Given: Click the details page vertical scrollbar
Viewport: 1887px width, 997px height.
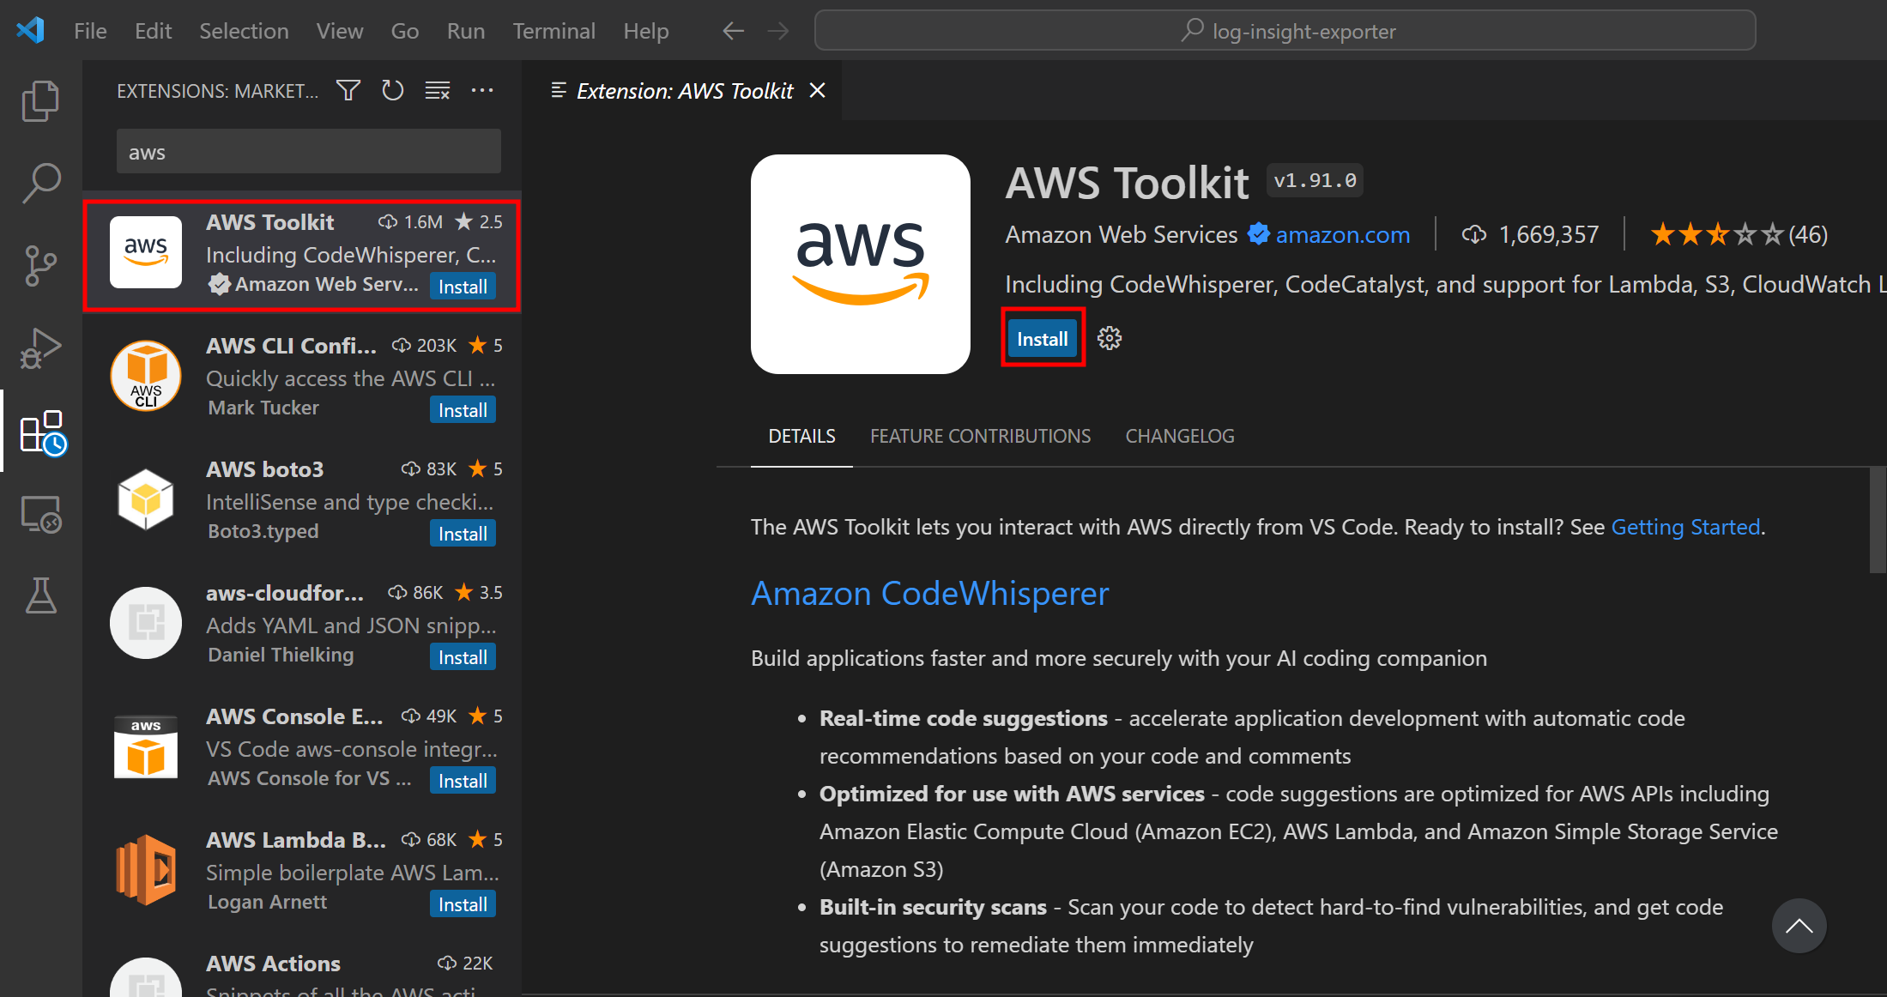Looking at the screenshot, I should (x=1878, y=520).
